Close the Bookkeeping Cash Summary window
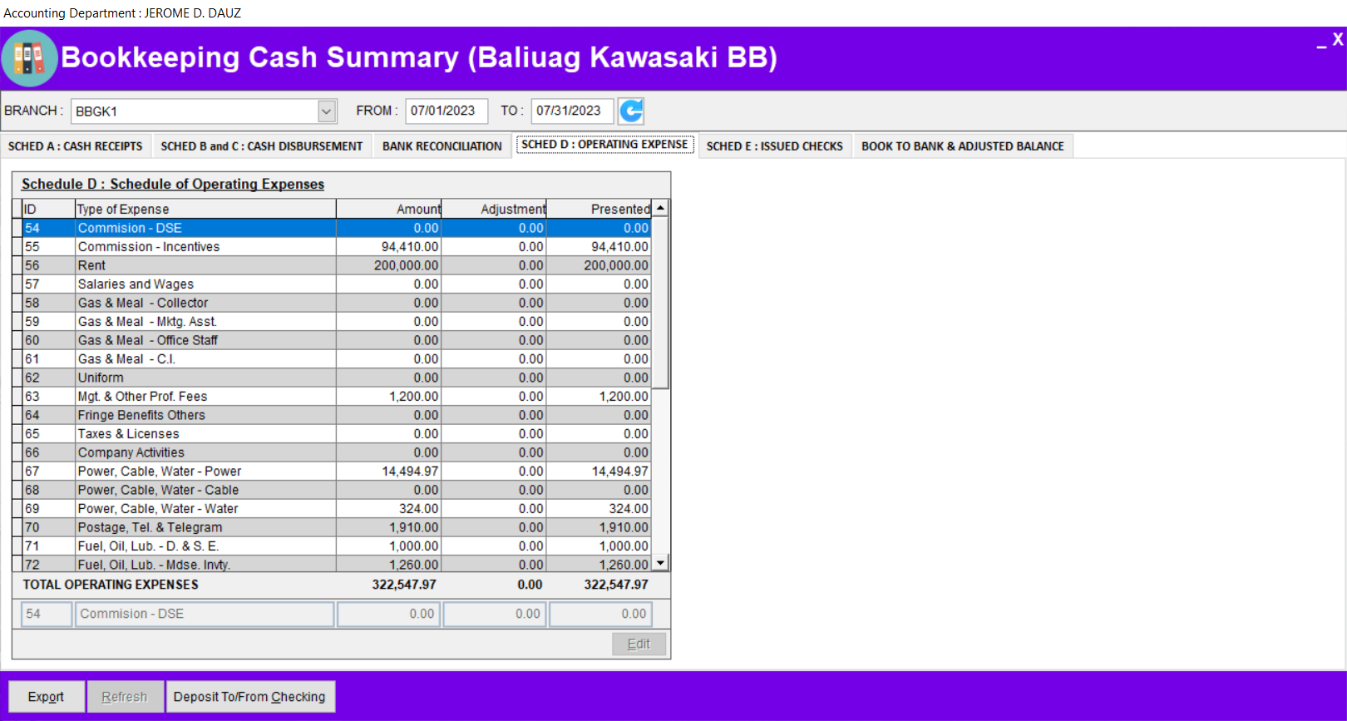This screenshot has height=721, width=1347. pos(1338,39)
